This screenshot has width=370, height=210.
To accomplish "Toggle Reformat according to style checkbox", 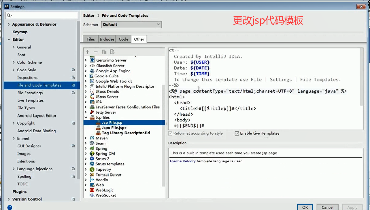I will pos(170,133).
